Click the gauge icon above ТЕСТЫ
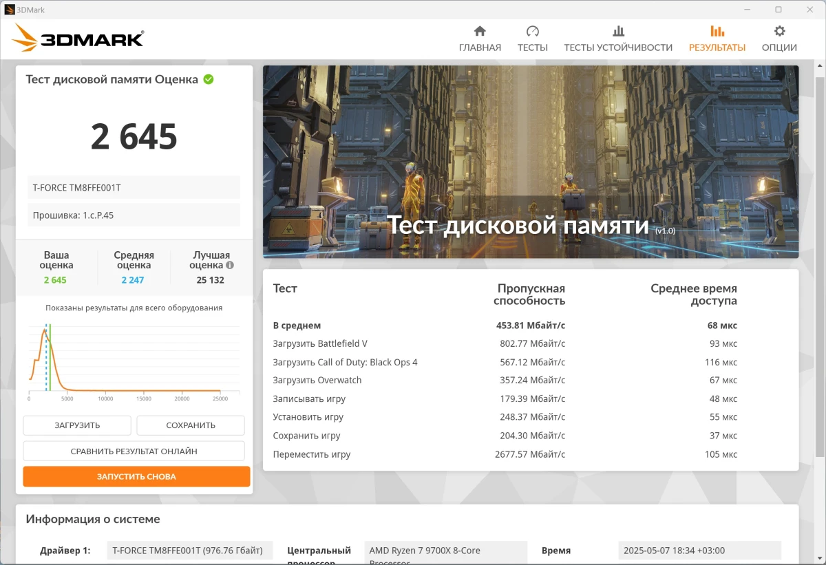Viewport: 826px width, 565px height. tap(532, 31)
